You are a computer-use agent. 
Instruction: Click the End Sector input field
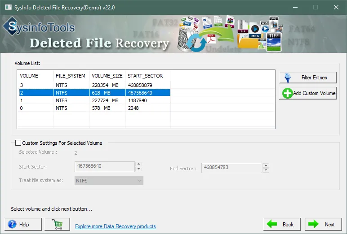pos(231,168)
